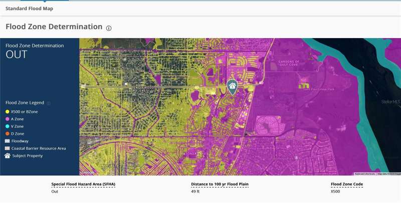Click the Flood Zone Code label

click(x=347, y=184)
